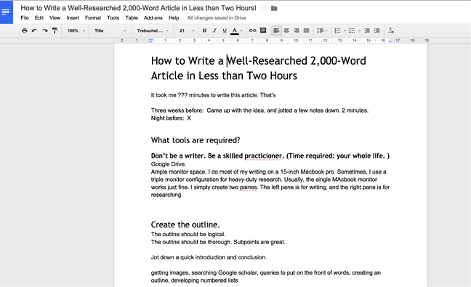Star this document

(x=263, y=9)
